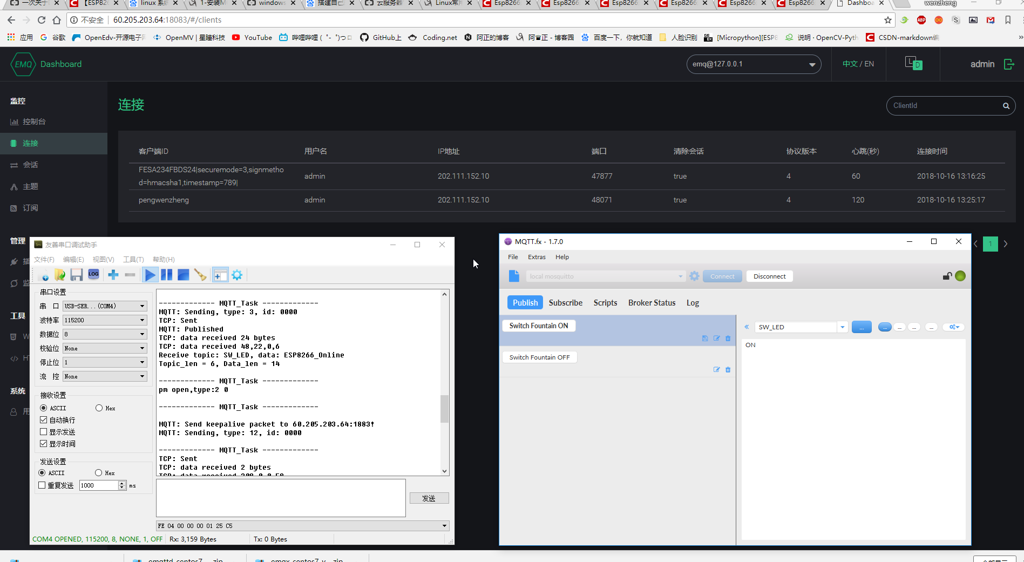Click the floppy save icon in serial tool toolbar
Image resolution: width=1024 pixels, height=562 pixels.
click(x=77, y=275)
